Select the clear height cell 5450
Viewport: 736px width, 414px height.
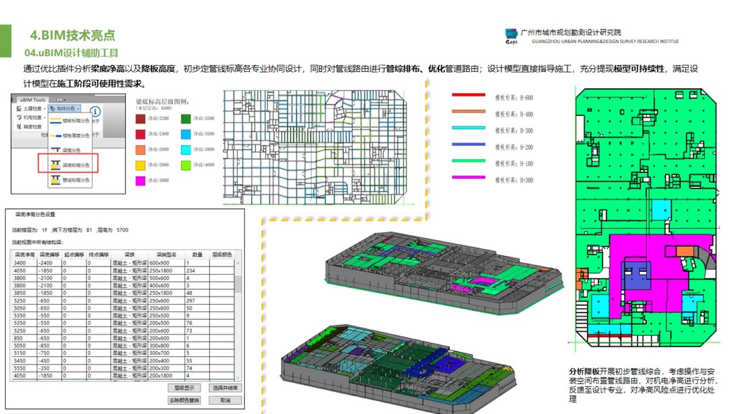coord(25,361)
